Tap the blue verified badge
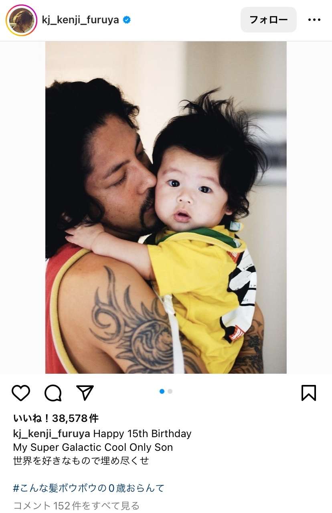This screenshot has height=513, width=332. pos(127,20)
